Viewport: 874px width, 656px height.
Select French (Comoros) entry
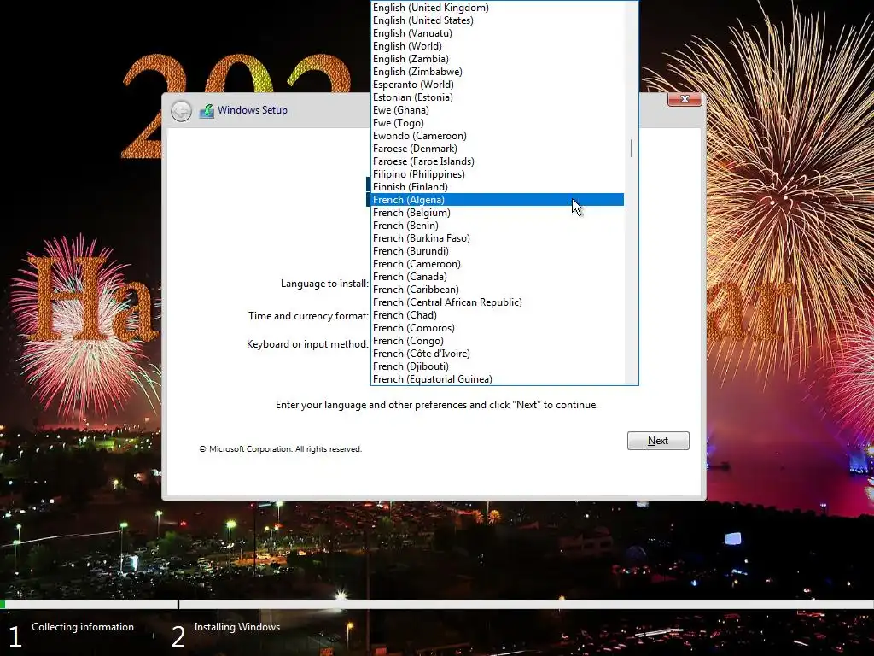pos(498,328)
